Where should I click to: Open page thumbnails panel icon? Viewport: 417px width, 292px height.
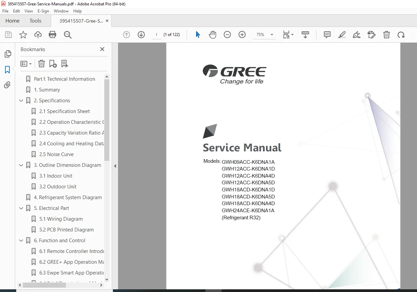7,54
